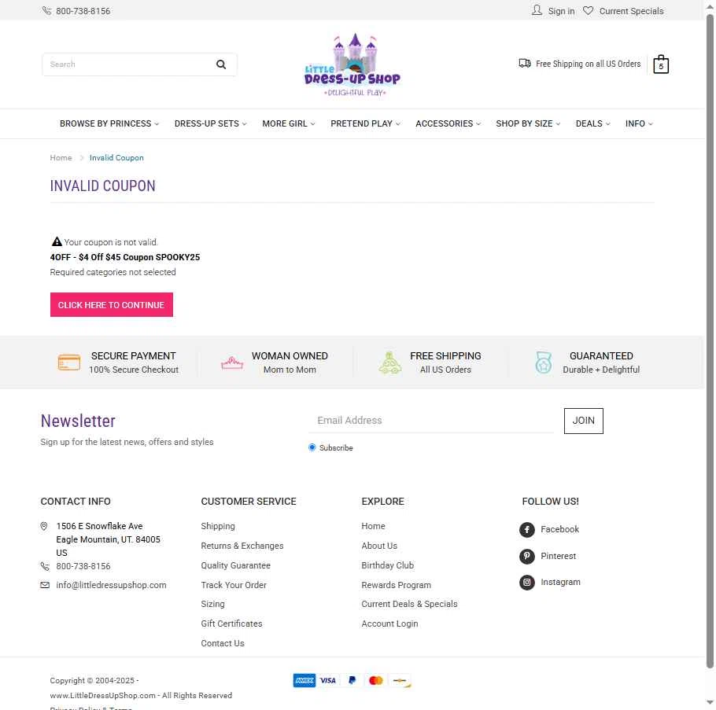Click the Guaranteed medal icon
This screenshot has width=716, height=710.
tap(544, 362)
